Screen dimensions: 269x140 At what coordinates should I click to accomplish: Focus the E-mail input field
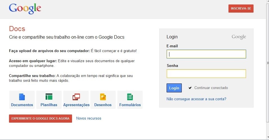point(206,54)
